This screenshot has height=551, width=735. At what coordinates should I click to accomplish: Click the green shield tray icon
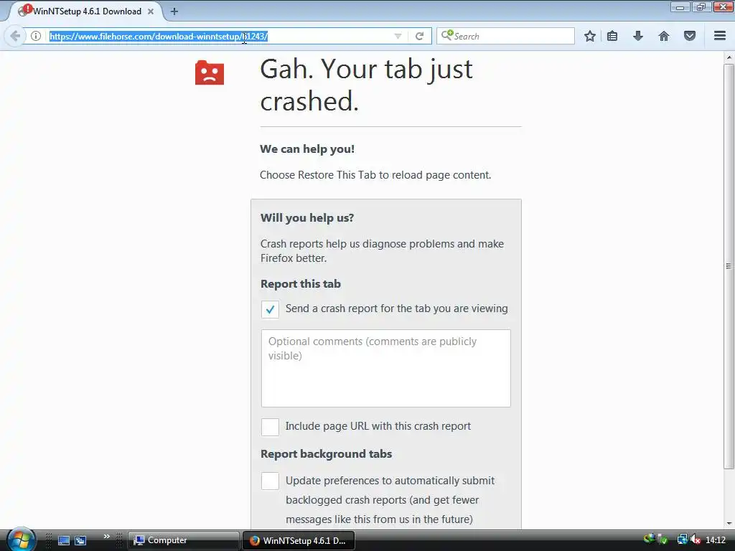pyautogui.click(x=663, y=540)
